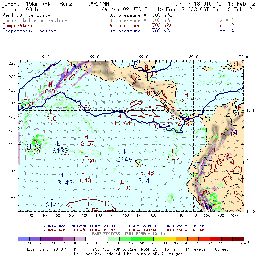Click the '9.56' temperature label

click(x=84, y=108)
